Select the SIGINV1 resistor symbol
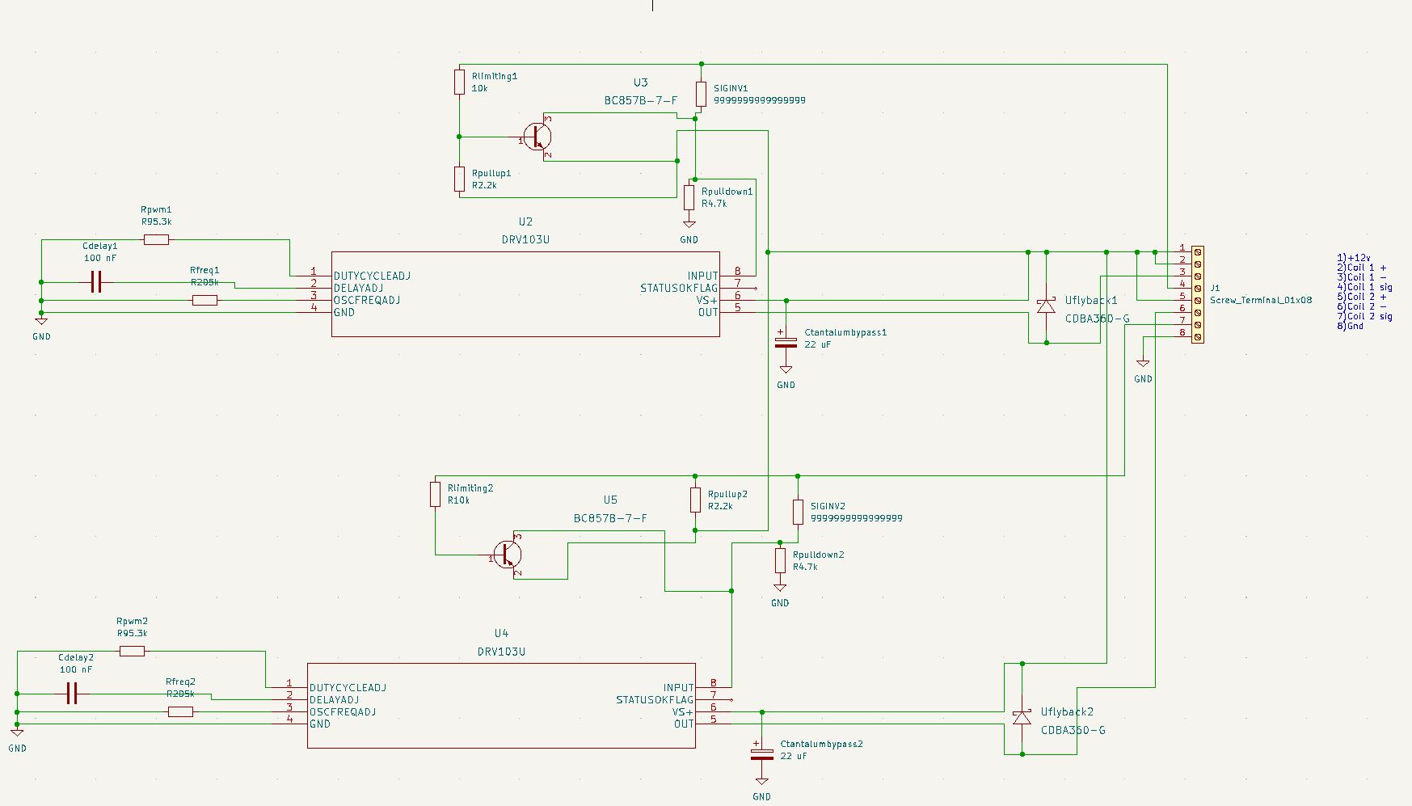Viewport: 1412px width, 806px height. 701,94
